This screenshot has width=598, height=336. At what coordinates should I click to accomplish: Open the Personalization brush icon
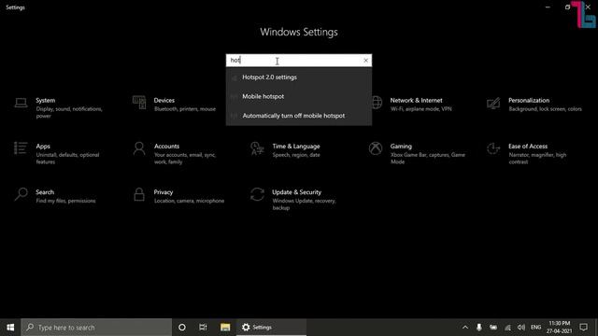click(x=493, y=103)
